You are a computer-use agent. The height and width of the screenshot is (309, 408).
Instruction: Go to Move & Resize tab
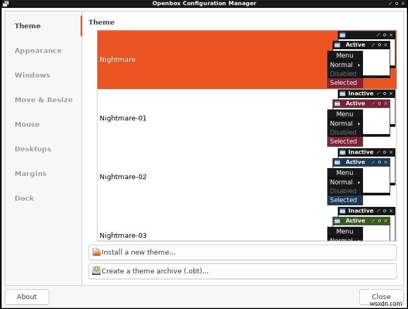coord(43,100)
